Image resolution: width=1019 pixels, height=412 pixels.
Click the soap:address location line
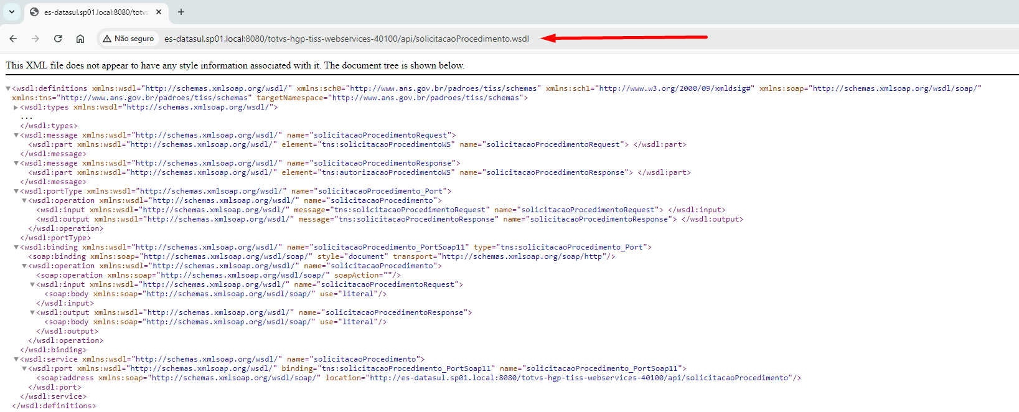coord(419,378)
